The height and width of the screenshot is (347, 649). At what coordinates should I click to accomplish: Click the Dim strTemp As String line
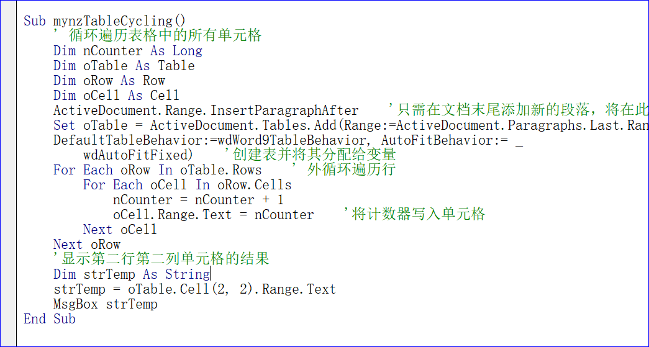coord(131,274)
